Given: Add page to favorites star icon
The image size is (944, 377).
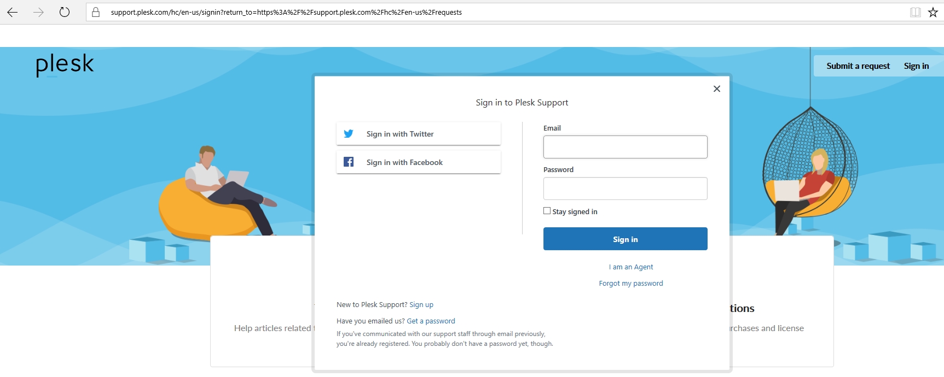Looking at the screenshot, I should [933, 12].
